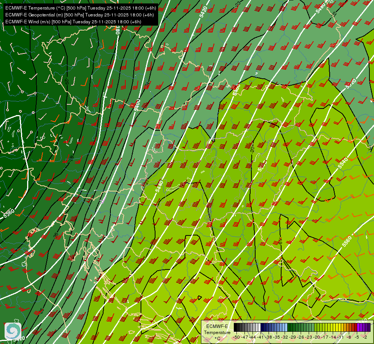Pick the pure white swatch in the colour bar
This screenshot has width=374, height=344.
tap(259, 328)
